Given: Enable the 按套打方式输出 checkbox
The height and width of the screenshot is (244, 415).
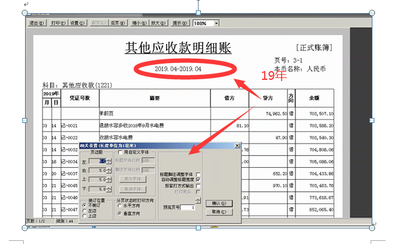Looking at the screenshot, I should (x=198, y=185).
